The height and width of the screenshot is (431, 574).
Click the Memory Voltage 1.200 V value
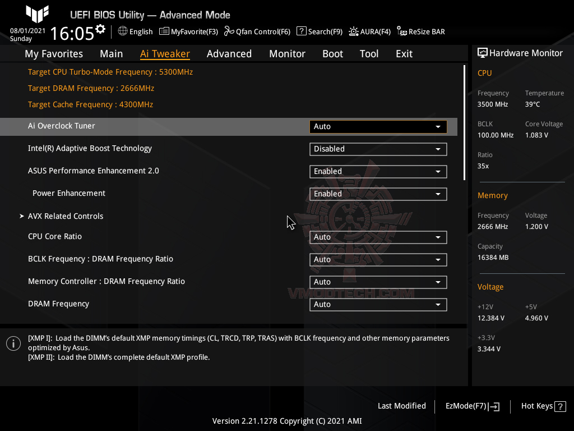536,227
